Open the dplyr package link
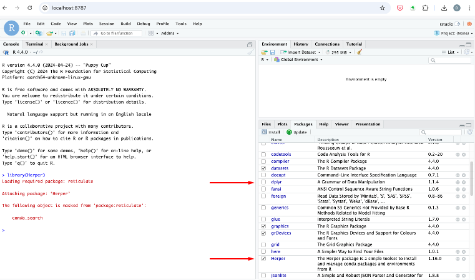Image resolution: width=475 pixels, height=280 pixels. 277,182
